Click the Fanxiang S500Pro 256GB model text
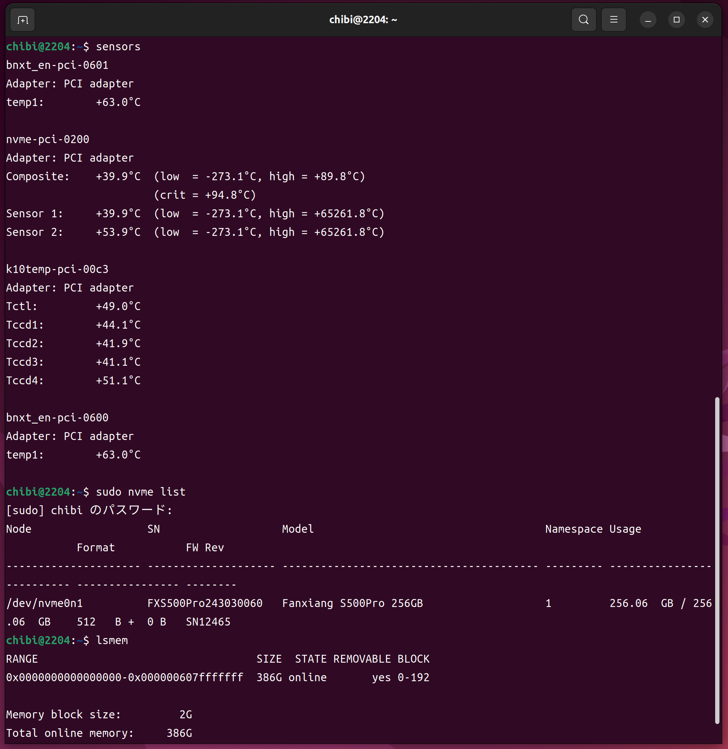The height and width of the screenshot is (749, 728). coord(352,603)
